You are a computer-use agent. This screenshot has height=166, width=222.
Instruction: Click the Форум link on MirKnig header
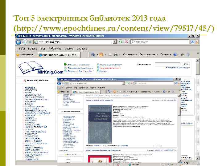pos(103,71)
